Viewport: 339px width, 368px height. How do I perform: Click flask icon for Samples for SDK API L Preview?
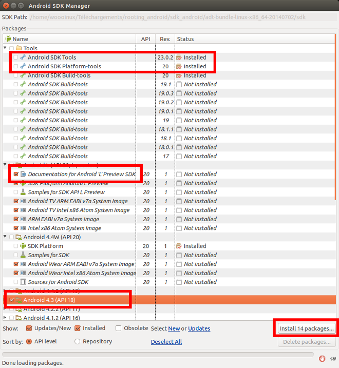coord(23,192)
